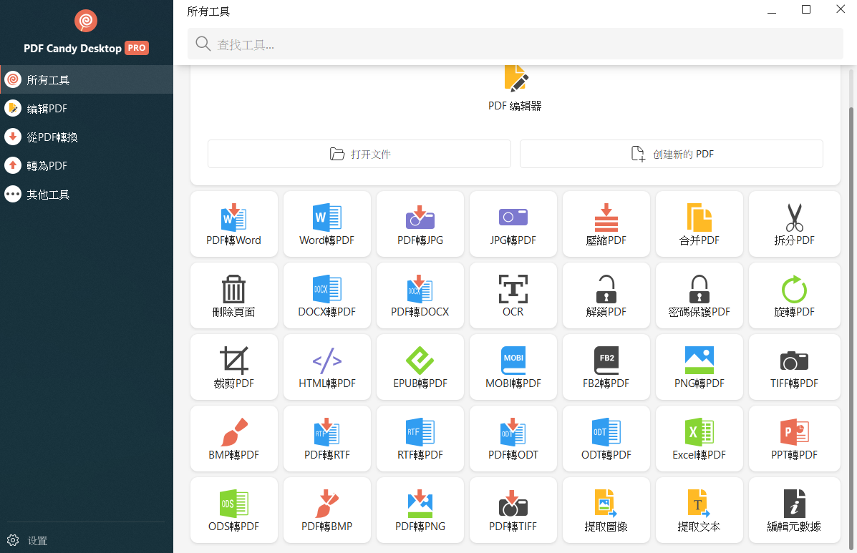857x553 pixels.
Task: Launch the ODT轉PDF tool
Action: coord(606,439)
